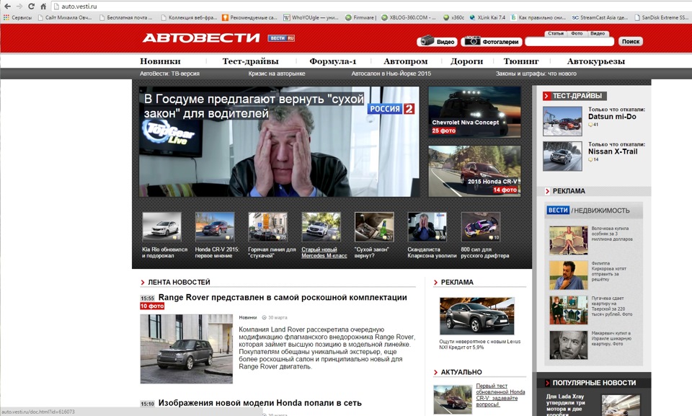Image resolution: width=692 pixels, height=416 pixels.
Task: Open Законы и штрафы: что нового link
Action: click(x=536, y=74)
